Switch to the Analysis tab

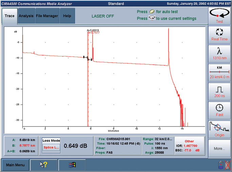point(26,16)
